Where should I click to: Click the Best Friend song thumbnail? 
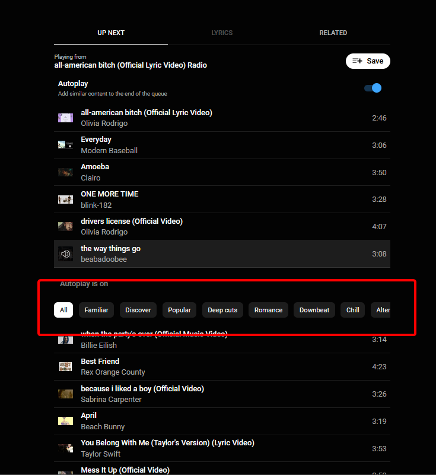pos(65,367)
